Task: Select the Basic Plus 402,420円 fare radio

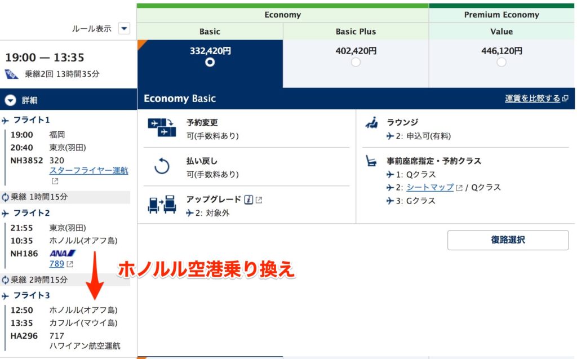Action: coord(356,62)
